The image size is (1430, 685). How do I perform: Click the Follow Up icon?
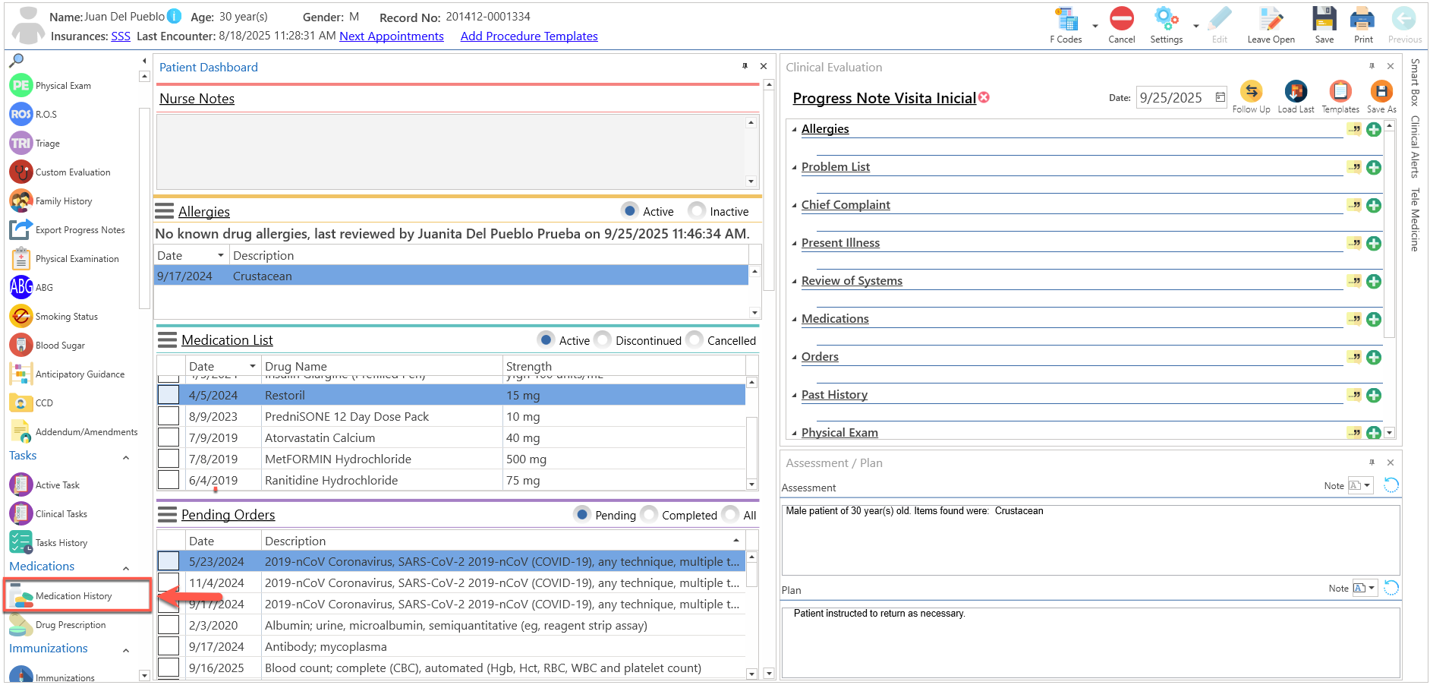point(1251,92)
